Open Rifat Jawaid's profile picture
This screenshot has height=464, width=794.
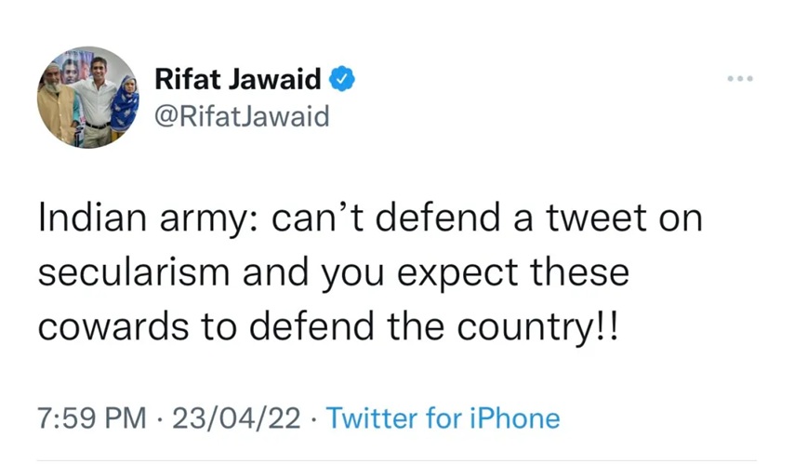click(88, 98)
